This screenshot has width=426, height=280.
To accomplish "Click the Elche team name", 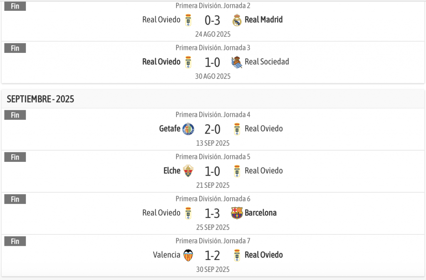I will (172, 171).
